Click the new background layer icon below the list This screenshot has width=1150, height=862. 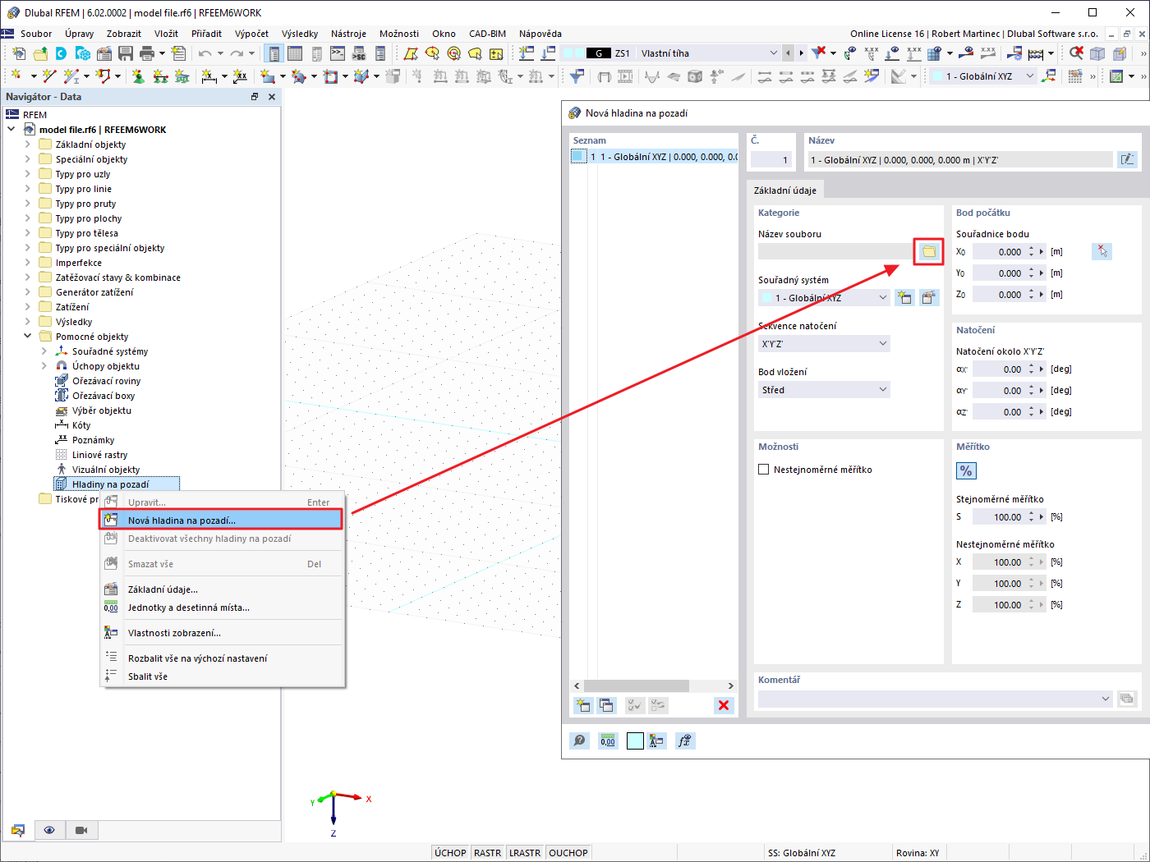[x=583, y=704]
